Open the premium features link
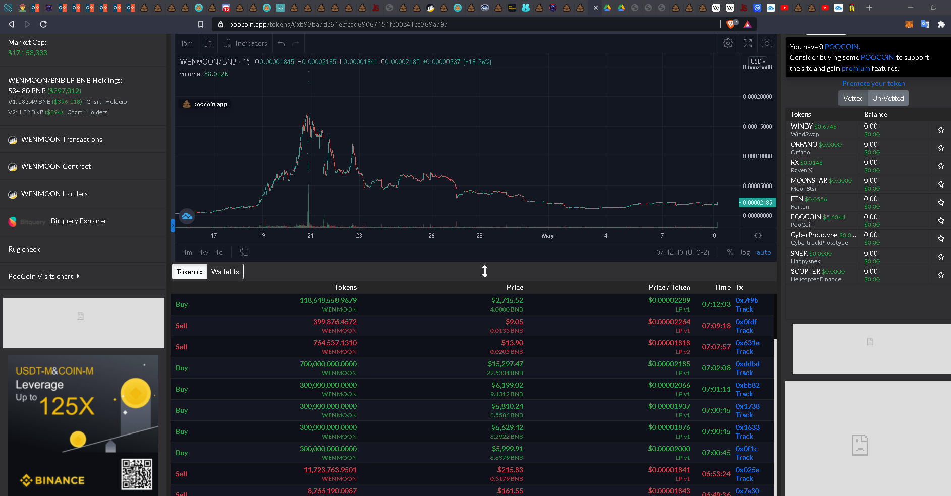 (856, 68)
